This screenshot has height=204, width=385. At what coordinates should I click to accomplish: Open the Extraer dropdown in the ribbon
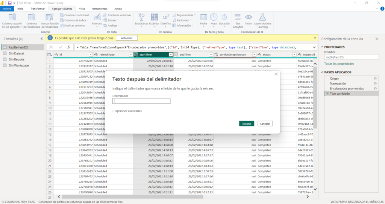[113, 20]
